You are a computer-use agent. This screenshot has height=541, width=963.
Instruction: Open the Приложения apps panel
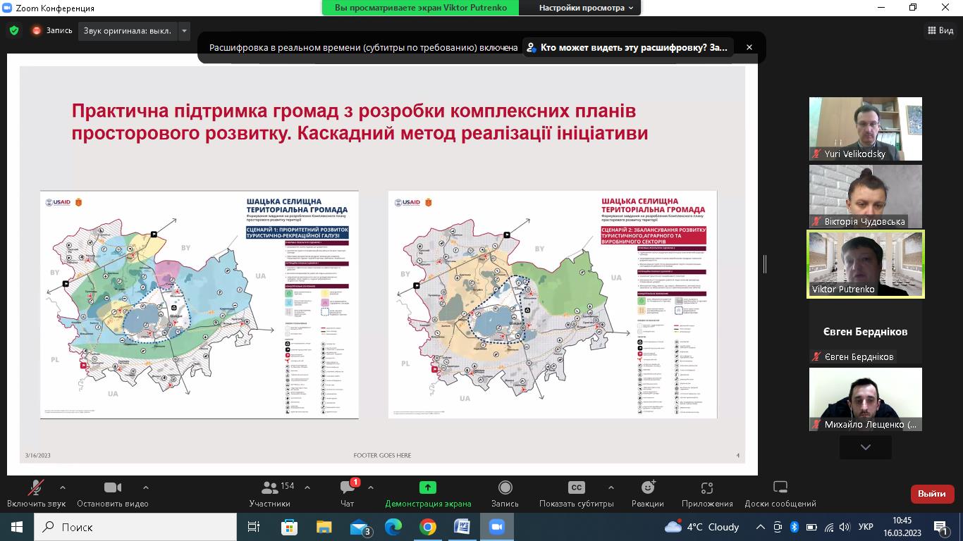point(707,494)
